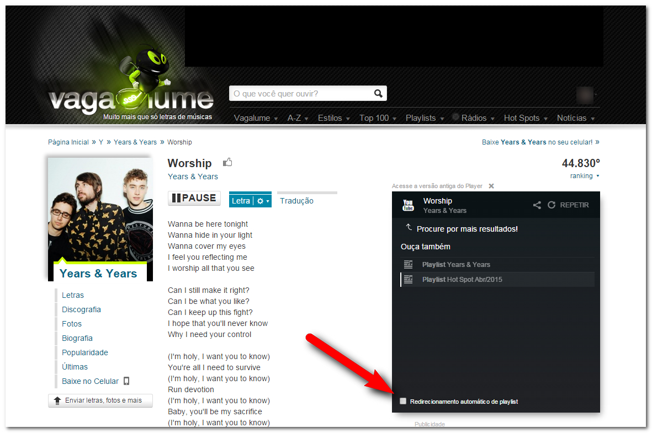Screen dimensions: 652x433
Task: Click lyric line 'Run devotion'
Action: point(191,389)
